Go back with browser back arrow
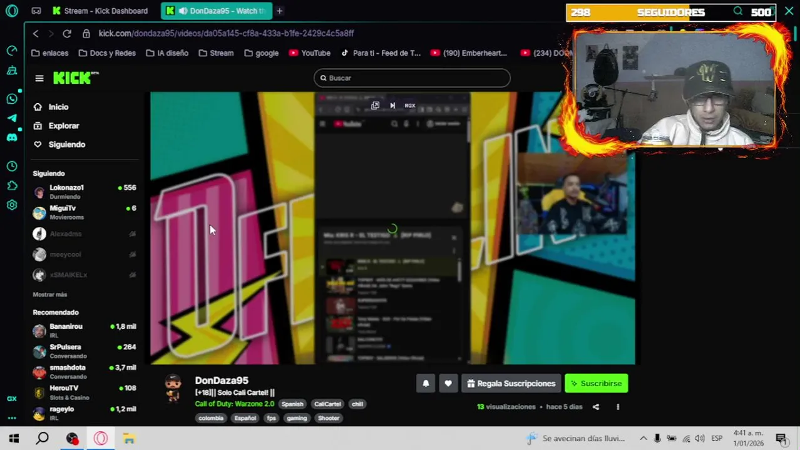The image size is (800, 450). point(36,33)
